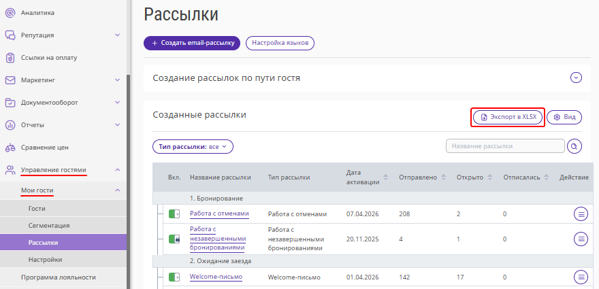This screenshot has height=289, width=599.
Task: Click the Аналитика sidebar icon
Action: [10, 12]
